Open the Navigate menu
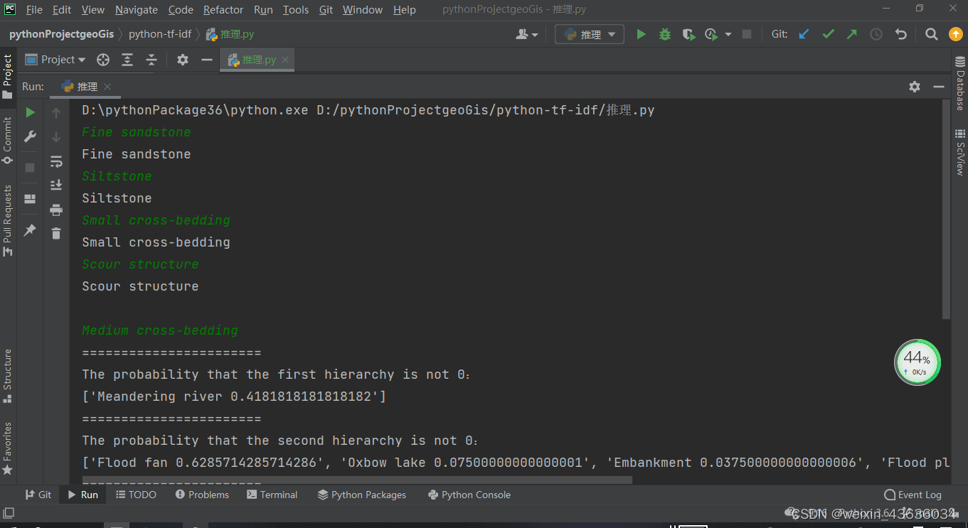Image resolution: width=968 pixels, height=528 pixels. pos(137,10)
